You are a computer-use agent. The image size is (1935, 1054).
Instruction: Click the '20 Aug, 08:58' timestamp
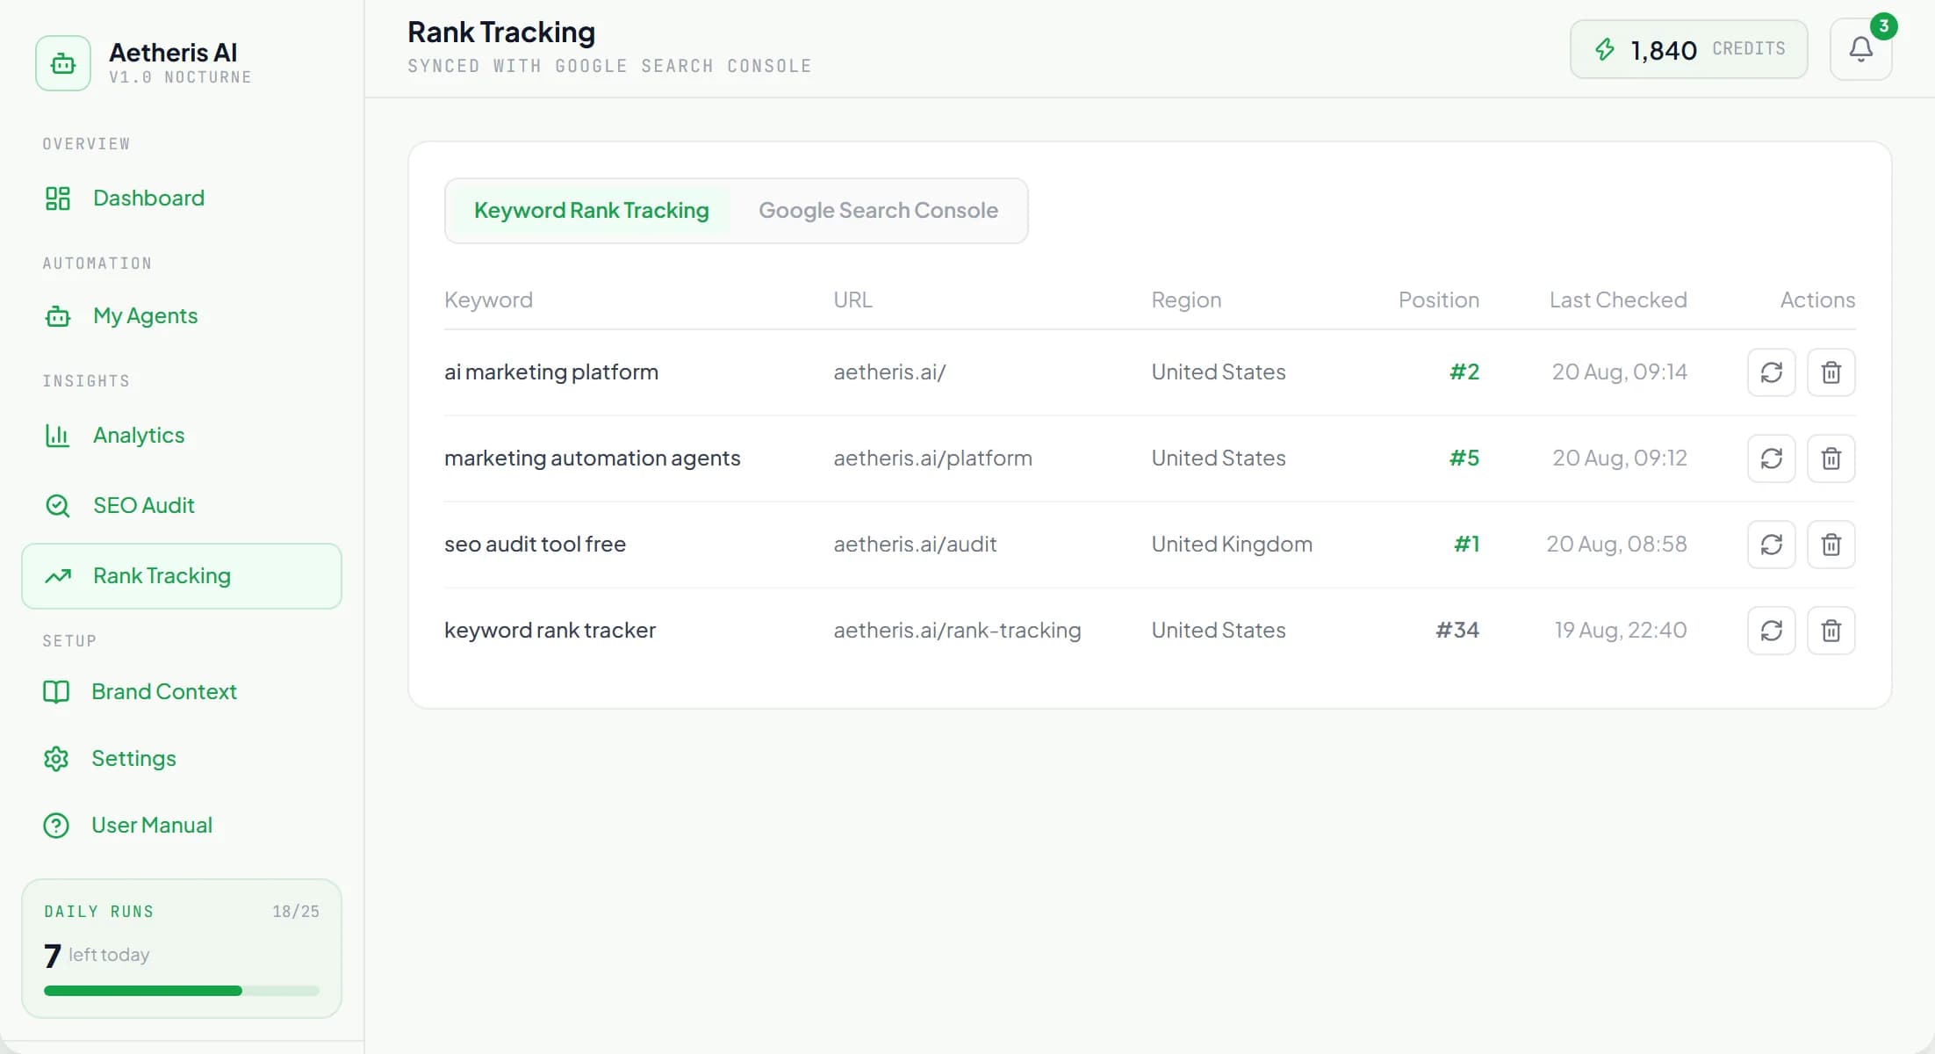(x=1616, y=545)
